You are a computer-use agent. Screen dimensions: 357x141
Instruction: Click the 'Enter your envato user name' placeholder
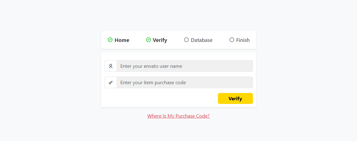pos(151,66)
